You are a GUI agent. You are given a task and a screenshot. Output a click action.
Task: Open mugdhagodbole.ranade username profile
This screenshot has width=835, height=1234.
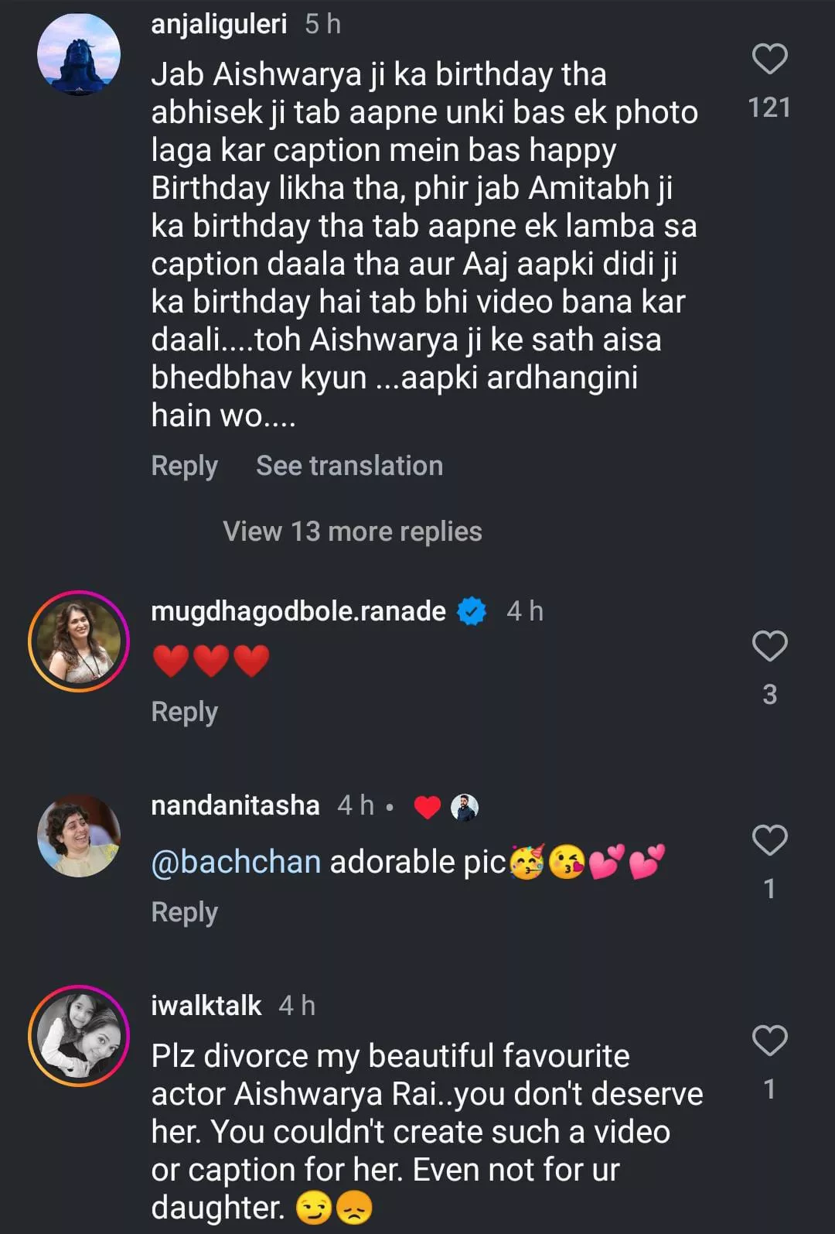298,611
